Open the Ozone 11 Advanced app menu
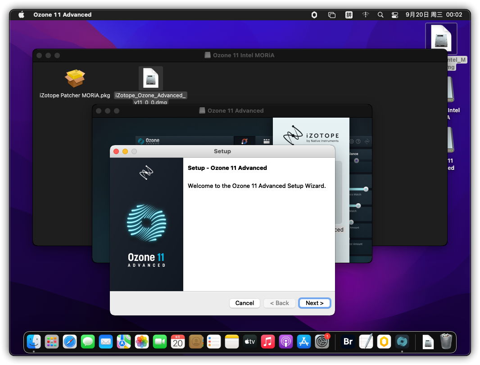 pos(63,15)
